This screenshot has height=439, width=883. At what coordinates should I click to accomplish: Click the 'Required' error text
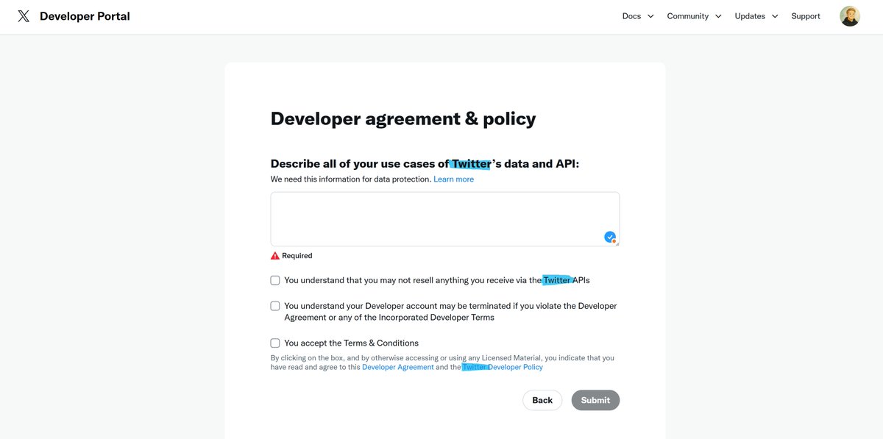(297, 256)
